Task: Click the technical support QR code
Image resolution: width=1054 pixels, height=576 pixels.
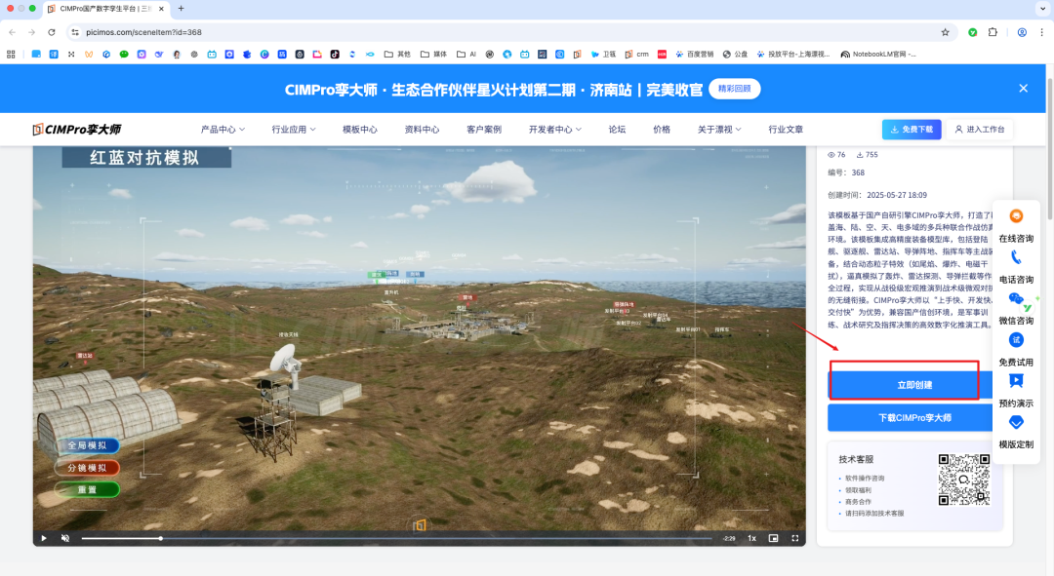Action: pos(964,480)
